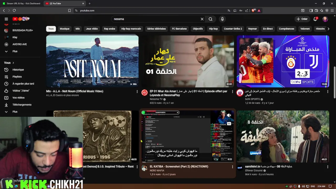Open Brave VPN shield icon
The image size is (336, 189).
coord(327,10)
